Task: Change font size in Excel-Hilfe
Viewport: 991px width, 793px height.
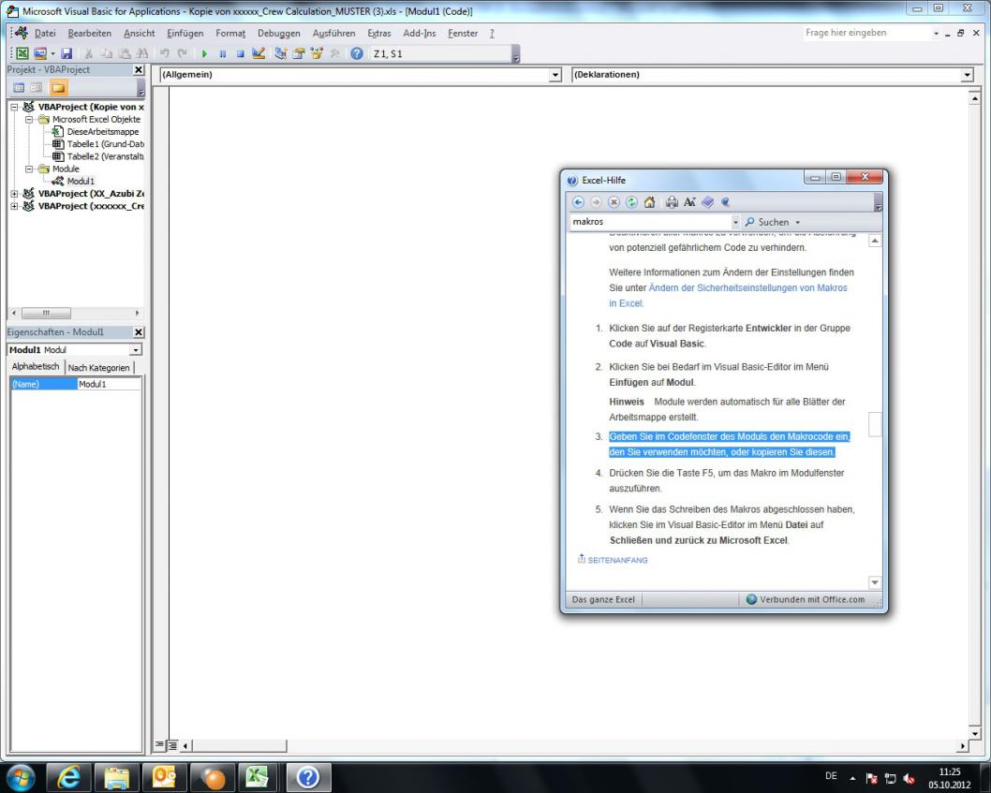Action: click(689, 202)
